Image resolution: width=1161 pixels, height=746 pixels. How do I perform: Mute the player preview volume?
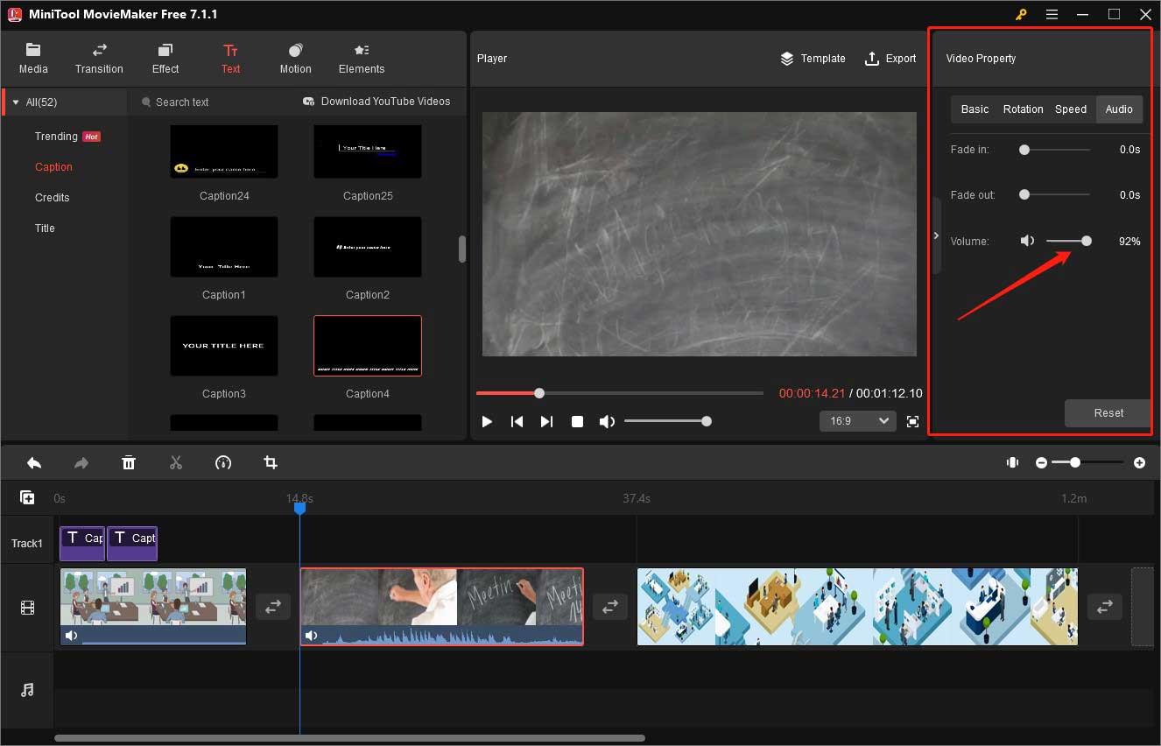point(607,421)
